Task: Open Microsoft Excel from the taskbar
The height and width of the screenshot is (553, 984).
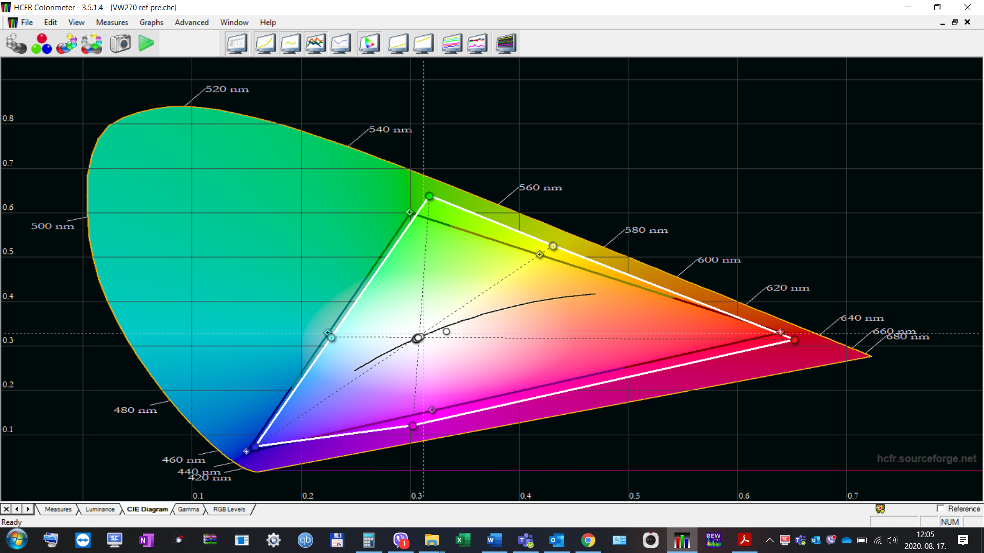Action: coord(463,540)
